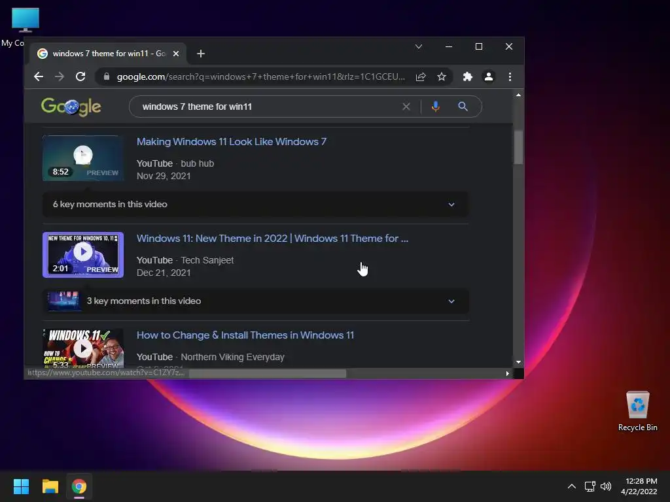Click the address bar URL
This screenshot has width=670, height=502.
tap(260, 77)
